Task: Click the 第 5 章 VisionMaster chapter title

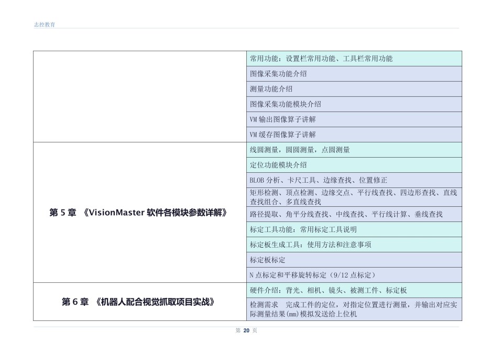Action: click(138, 213)
